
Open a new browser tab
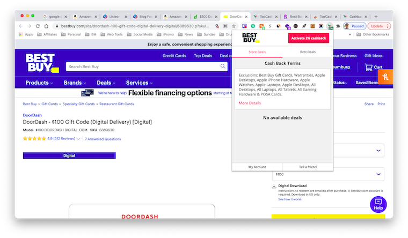coord(376,17)
